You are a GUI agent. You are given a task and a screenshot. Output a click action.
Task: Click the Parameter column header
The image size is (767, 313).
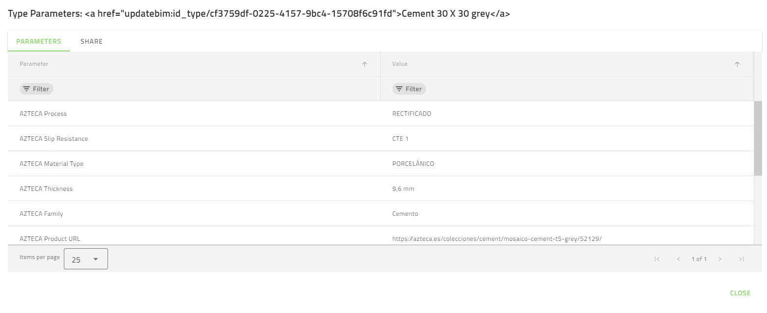(x=34, y=64)
